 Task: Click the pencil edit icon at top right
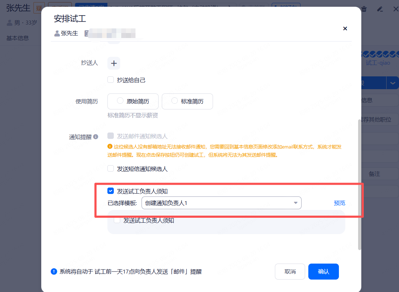coord(380,9)
